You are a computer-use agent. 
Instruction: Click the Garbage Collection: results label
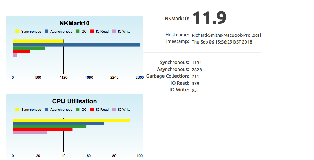[x=168, y=76]
